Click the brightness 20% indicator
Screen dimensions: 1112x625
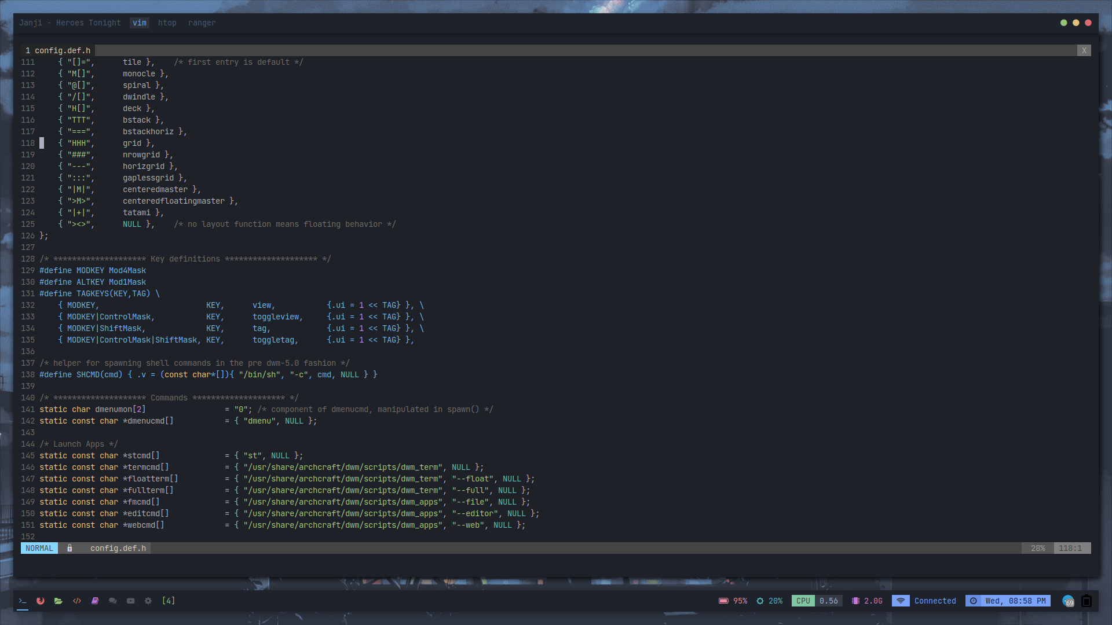769,601
